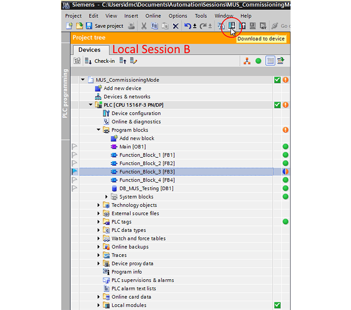Screen dimensions: 351x310
Task: Collapse the PLC [CPU 1516F-3 PN/DP] node
Action: coord(90,105)
